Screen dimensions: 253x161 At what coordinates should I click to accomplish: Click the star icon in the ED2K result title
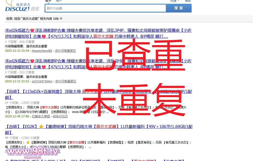tap(41, 127)
